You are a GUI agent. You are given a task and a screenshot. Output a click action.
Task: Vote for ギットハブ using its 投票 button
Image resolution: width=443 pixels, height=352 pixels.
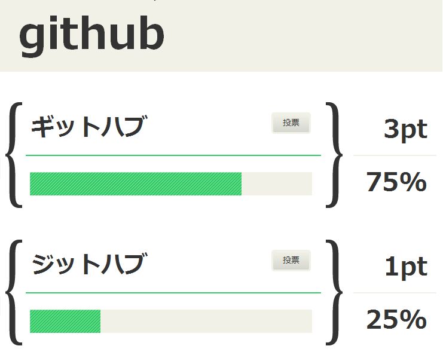[291, 123]
